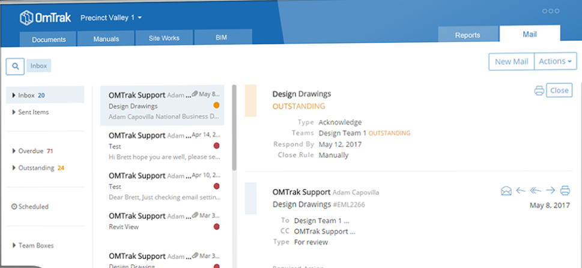Click the OUTSTANDING status heading
The width and height of the screenshot is (582, 268).
[x=299, y=106]
